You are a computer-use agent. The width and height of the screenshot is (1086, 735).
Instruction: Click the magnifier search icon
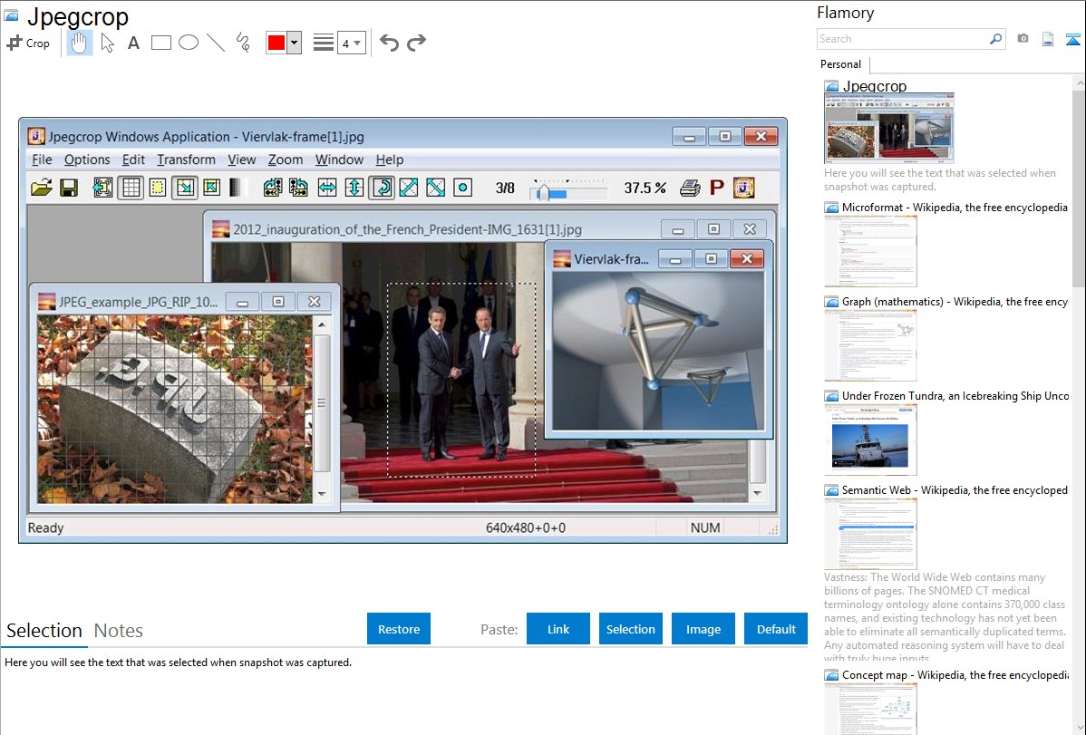(996, 39)
